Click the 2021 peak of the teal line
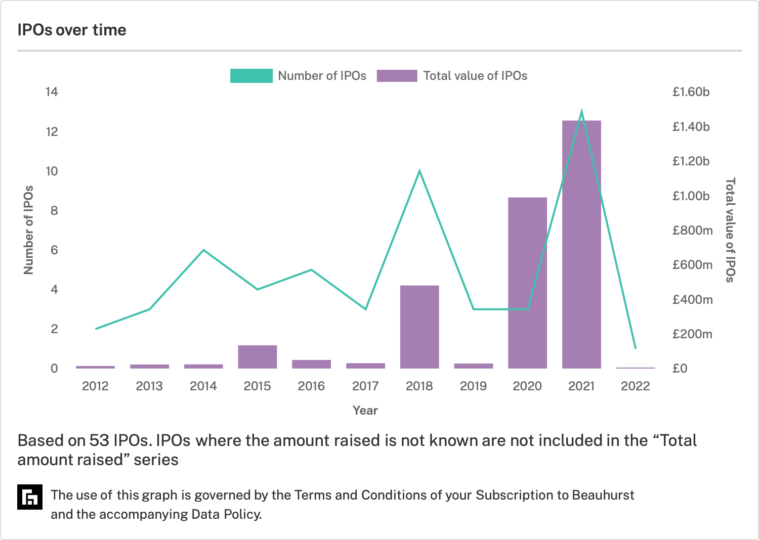This screenshot has height=540, width=759. point(581,111)
